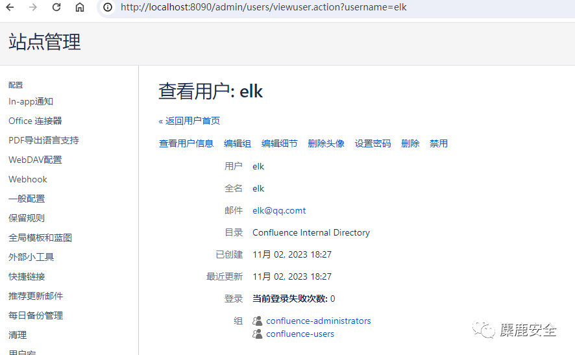Click 禁用 user action
The width and height of the screenshot is (575, 355).
tap(439, 143)
